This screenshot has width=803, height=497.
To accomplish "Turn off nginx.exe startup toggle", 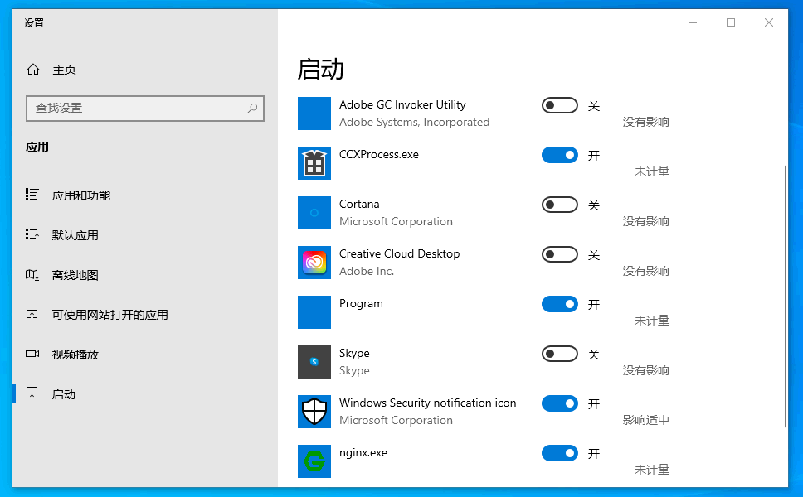I will coord(560,453).
